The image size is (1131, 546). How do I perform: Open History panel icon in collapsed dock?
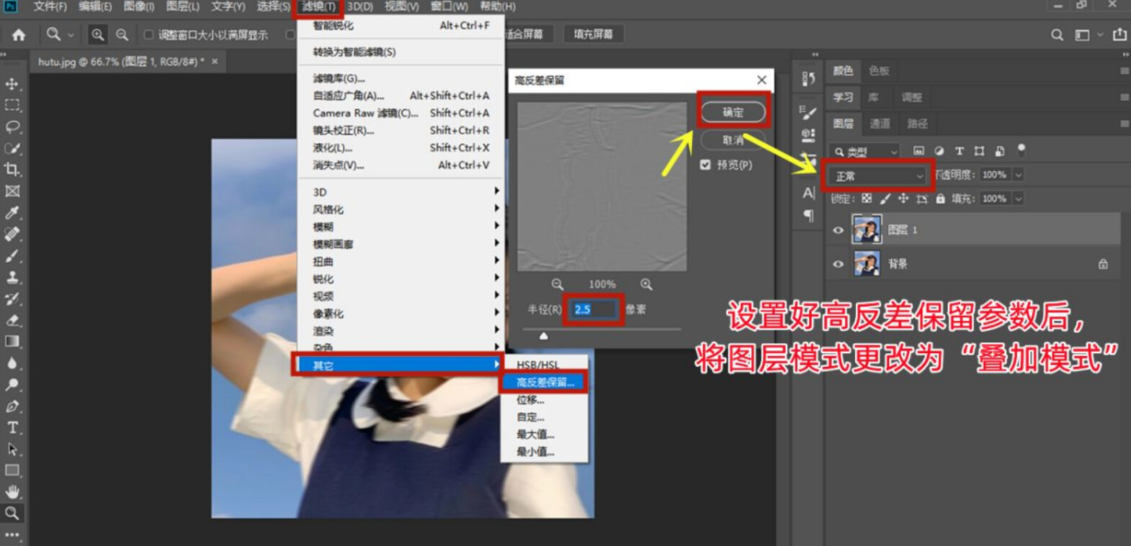pyautogui.click(x=808, y=78)
